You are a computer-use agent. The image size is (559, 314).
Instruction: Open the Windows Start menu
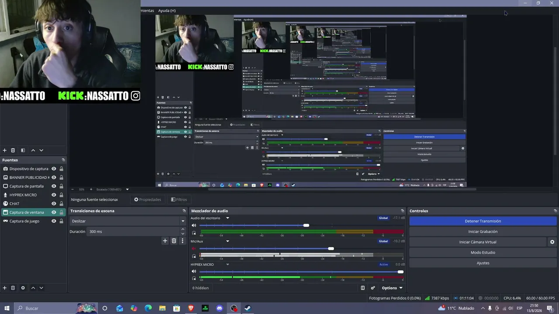tap(7, 308)
